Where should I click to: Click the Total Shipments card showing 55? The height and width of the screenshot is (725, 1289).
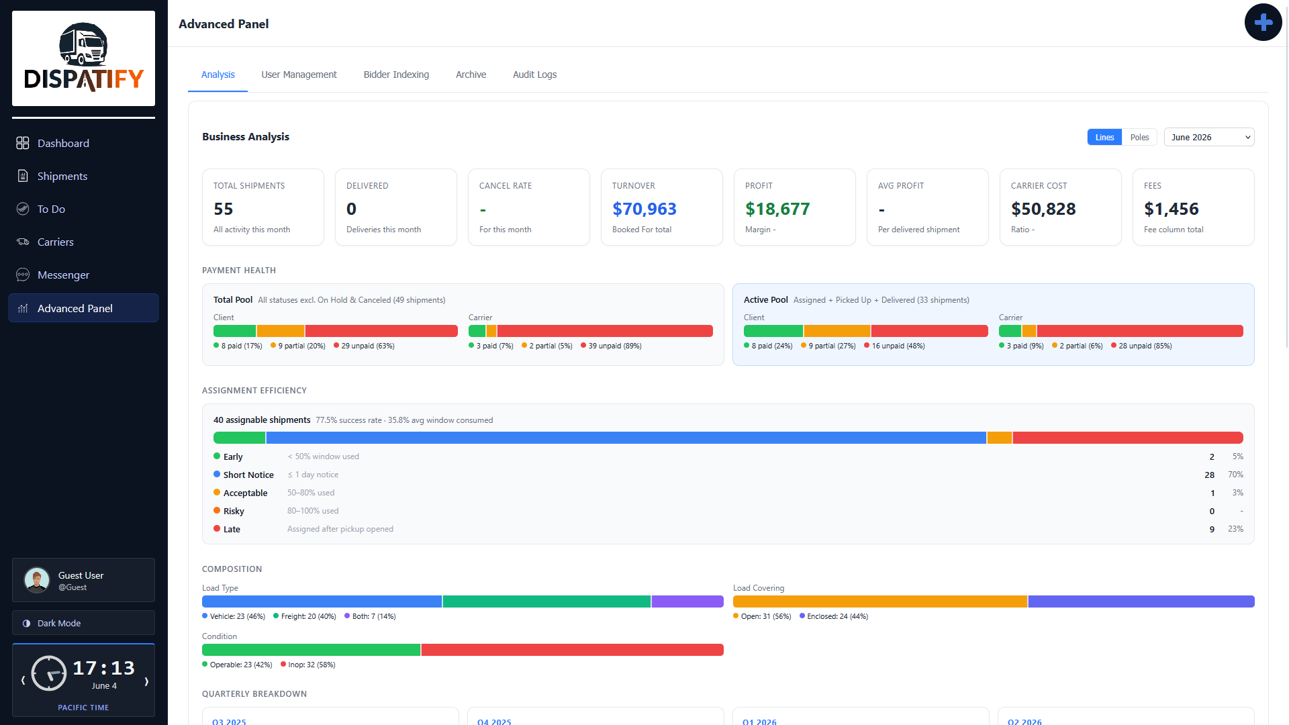[263, 207]
